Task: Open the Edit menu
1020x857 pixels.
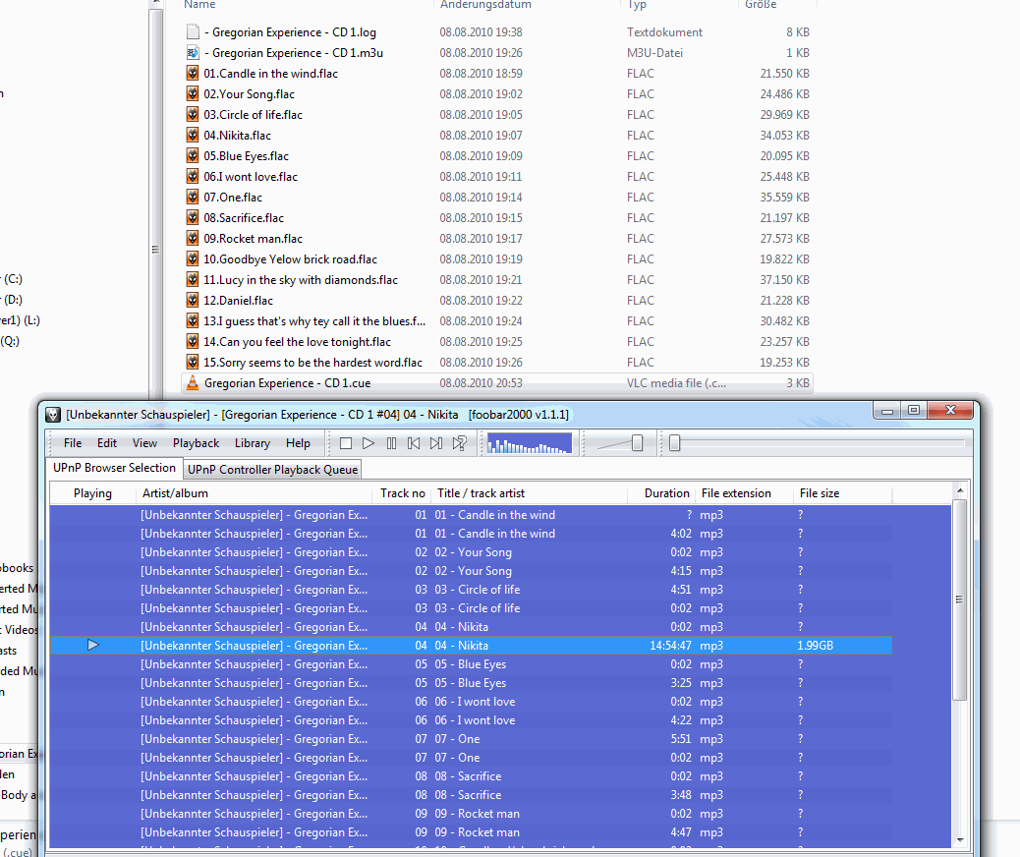Action: pos(107,443)
